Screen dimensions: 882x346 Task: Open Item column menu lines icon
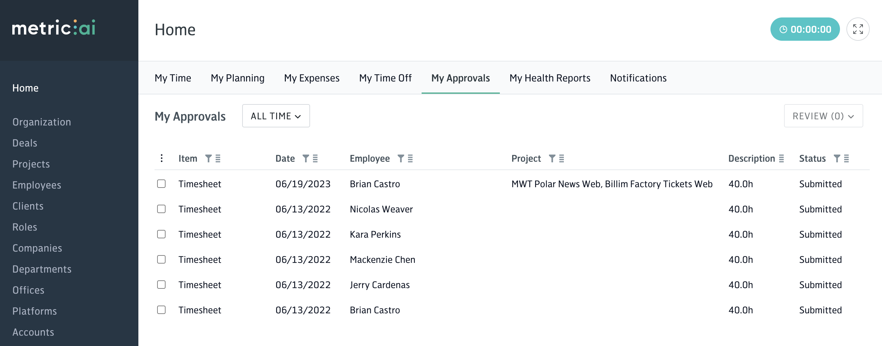[218, 158]
